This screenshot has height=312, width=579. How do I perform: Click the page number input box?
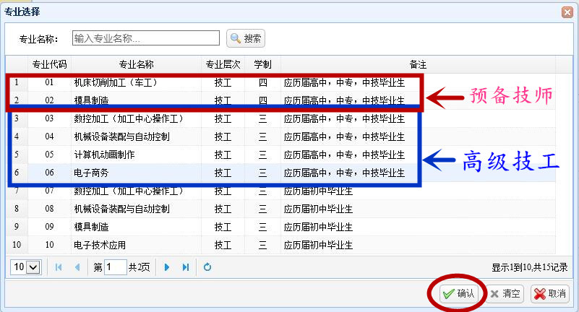[116, 267]
